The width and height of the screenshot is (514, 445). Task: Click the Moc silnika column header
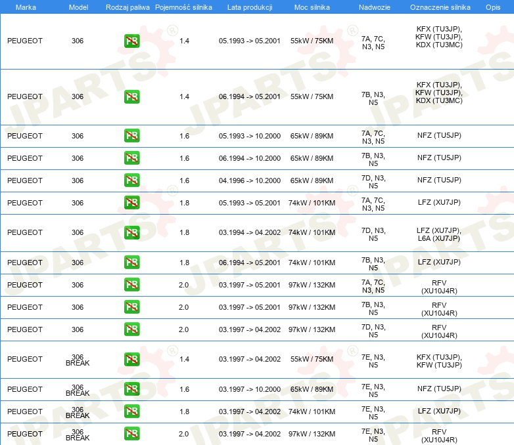(312, 7)
